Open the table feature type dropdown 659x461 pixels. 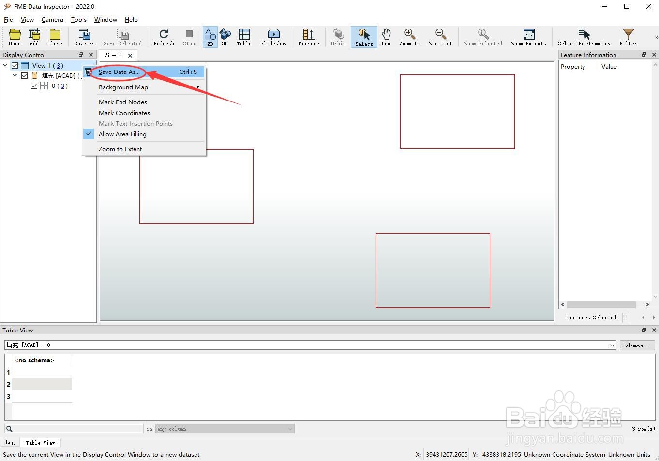[612, 345]
